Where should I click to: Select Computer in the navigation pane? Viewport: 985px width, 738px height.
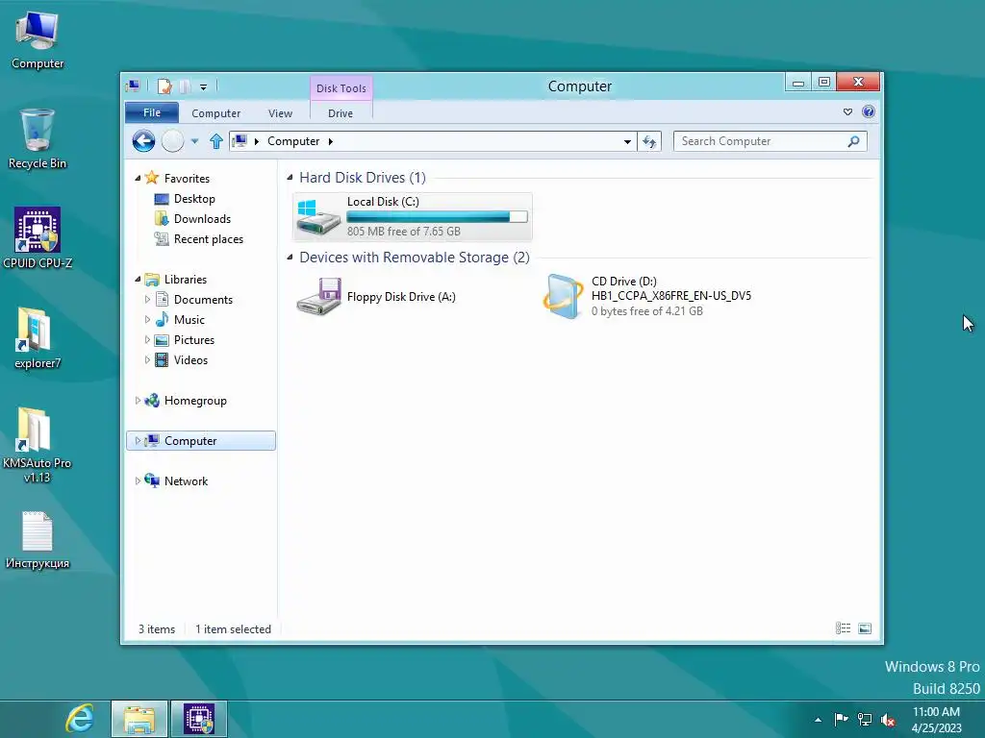point(201,440)
